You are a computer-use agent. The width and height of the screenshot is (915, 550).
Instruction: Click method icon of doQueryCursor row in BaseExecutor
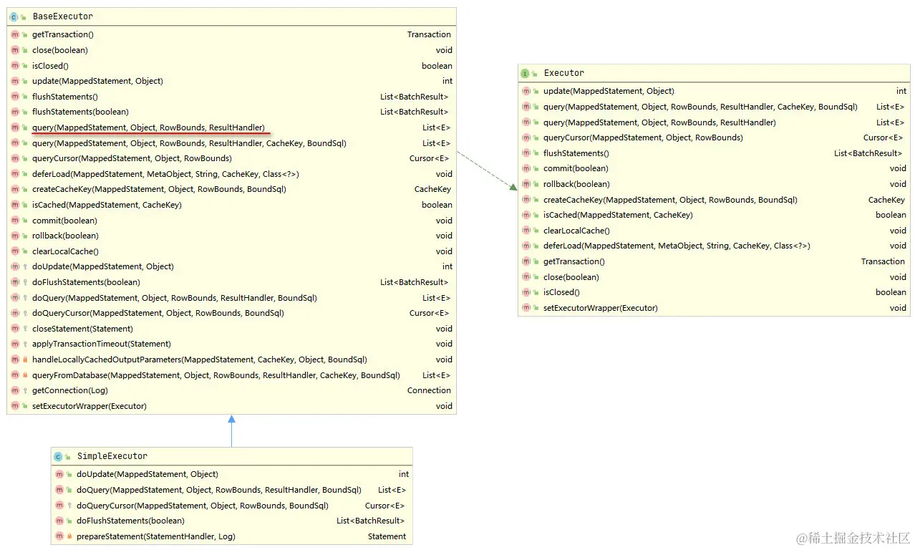pyautogui.click(x=15, y=313)
